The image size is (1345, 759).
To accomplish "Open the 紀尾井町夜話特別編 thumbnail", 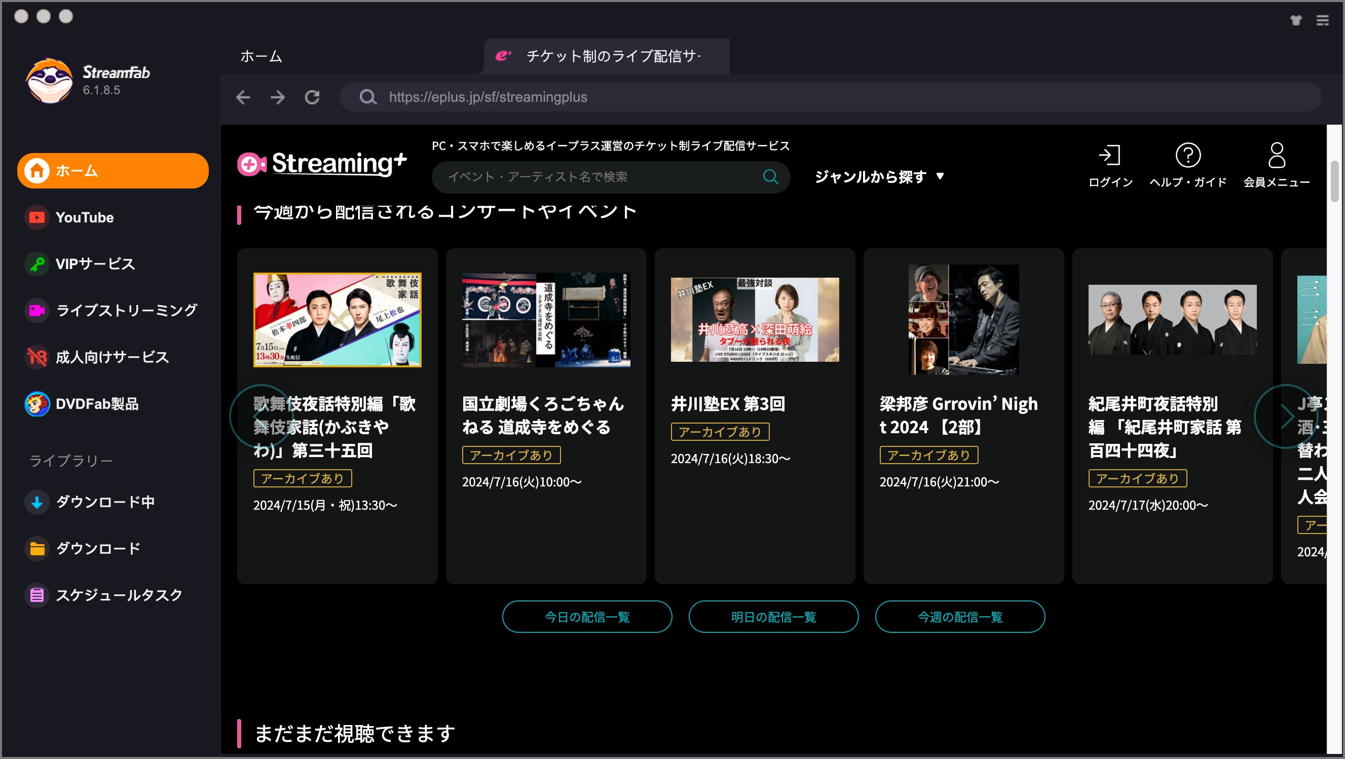I will click(1173, 320).
